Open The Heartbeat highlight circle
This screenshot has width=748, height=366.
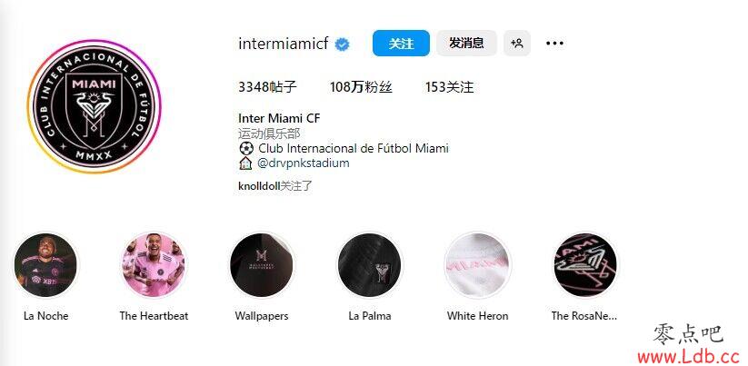tap(154, 265)
